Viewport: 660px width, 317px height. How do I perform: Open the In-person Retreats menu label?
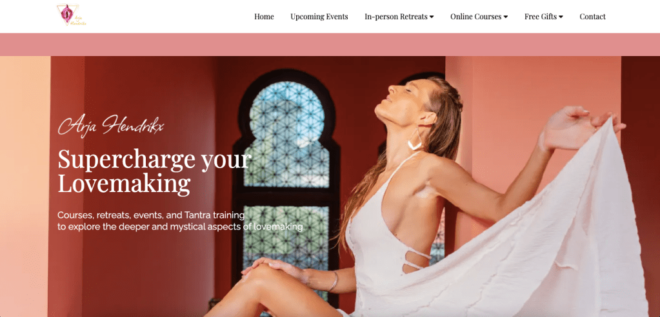click(x=396, y=17)
